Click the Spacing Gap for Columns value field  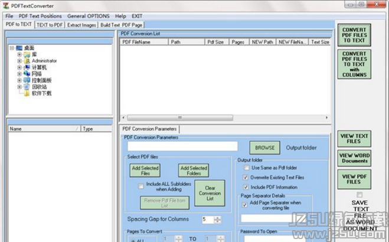tap(208, 220)
